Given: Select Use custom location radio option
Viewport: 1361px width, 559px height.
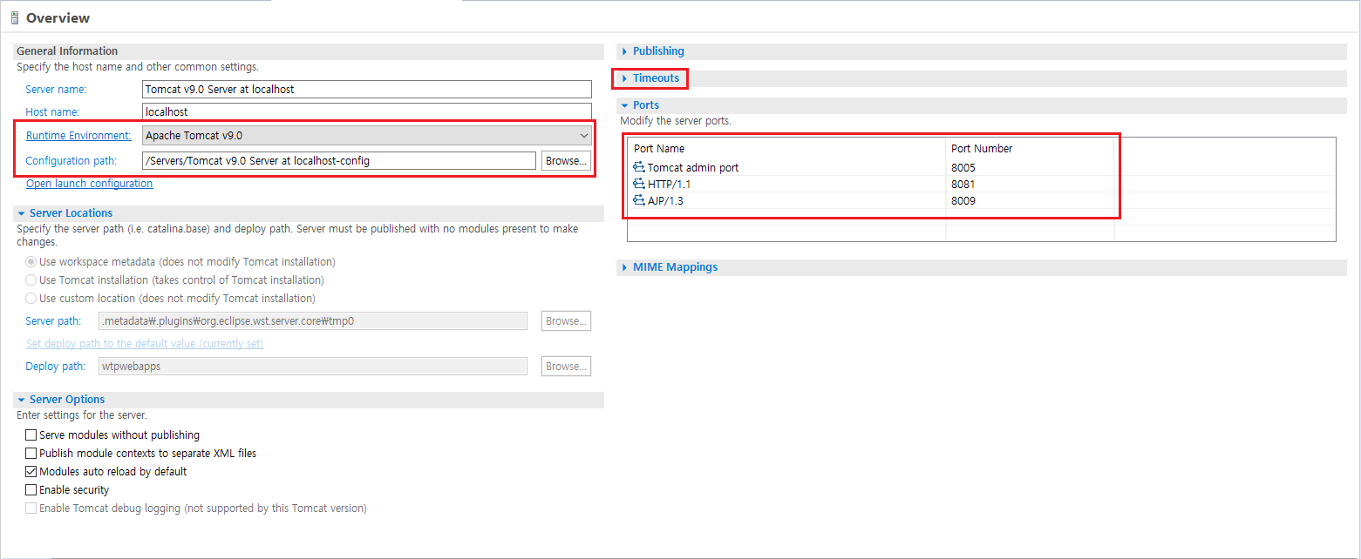Looking at the screenshot, I should pyautogui.click(x=31, y=298).
